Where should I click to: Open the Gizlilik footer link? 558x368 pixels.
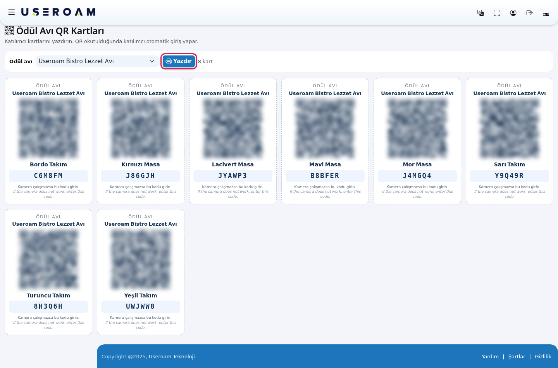tap(543, 356)
